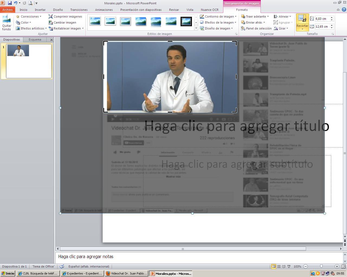
Task: Open the Alinear dropdown
Action: click(x=282, y=17)
